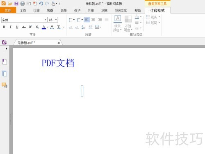Switch to the 主页 ribbon tab

tap(23, 11)
